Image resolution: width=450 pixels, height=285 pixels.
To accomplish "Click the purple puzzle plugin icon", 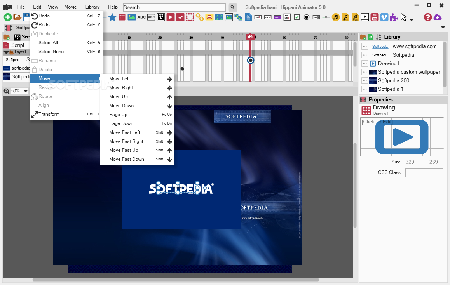I will click(394, 17).
